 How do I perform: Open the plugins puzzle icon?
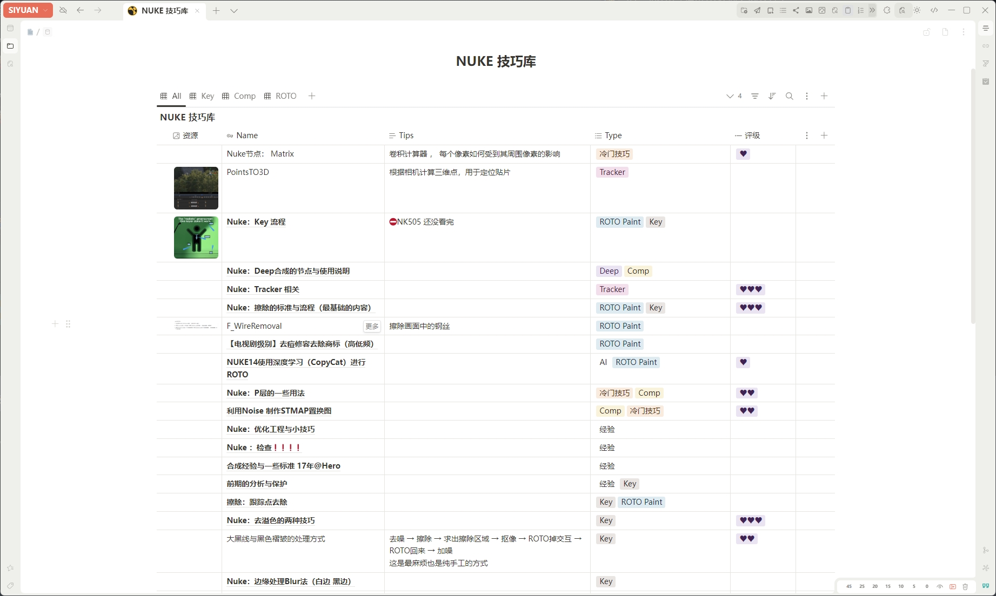click(x=887, y=10)
